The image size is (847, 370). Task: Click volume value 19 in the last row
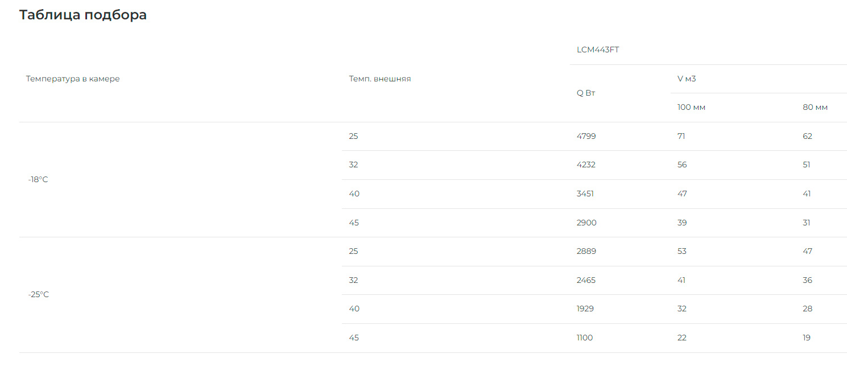coord(807,338)
